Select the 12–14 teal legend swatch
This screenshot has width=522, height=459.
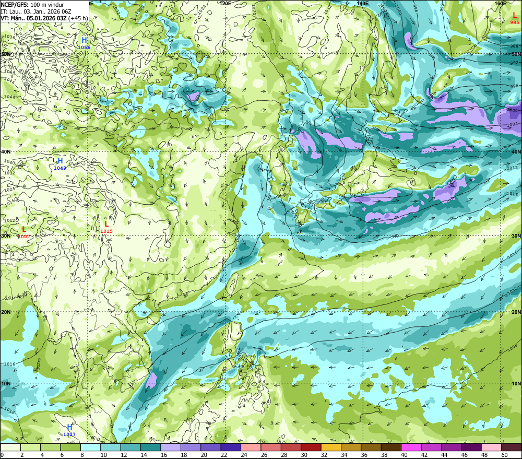(x=130, y=448)
